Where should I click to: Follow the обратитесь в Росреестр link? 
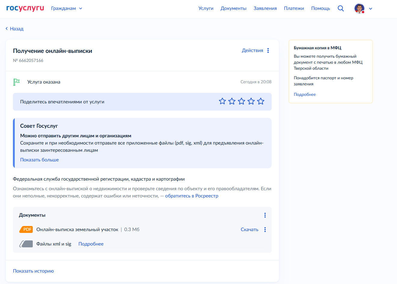click(x=192, y=196)
